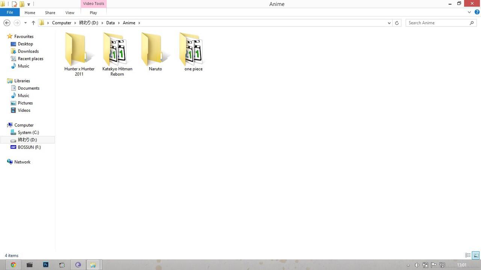481x270 pixels.
Task: Open the File menu
Action: coord(10,12)
